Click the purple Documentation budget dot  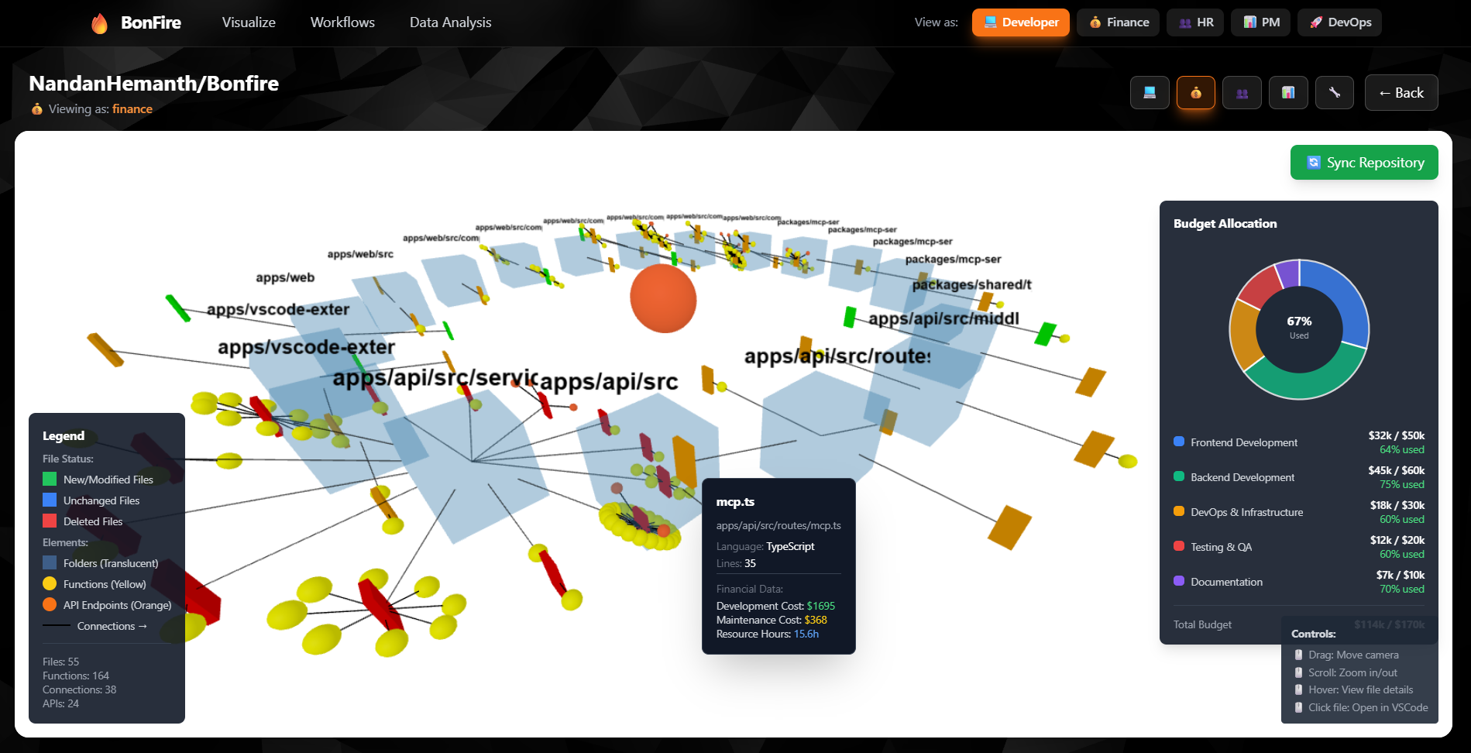click(1179, 581)
